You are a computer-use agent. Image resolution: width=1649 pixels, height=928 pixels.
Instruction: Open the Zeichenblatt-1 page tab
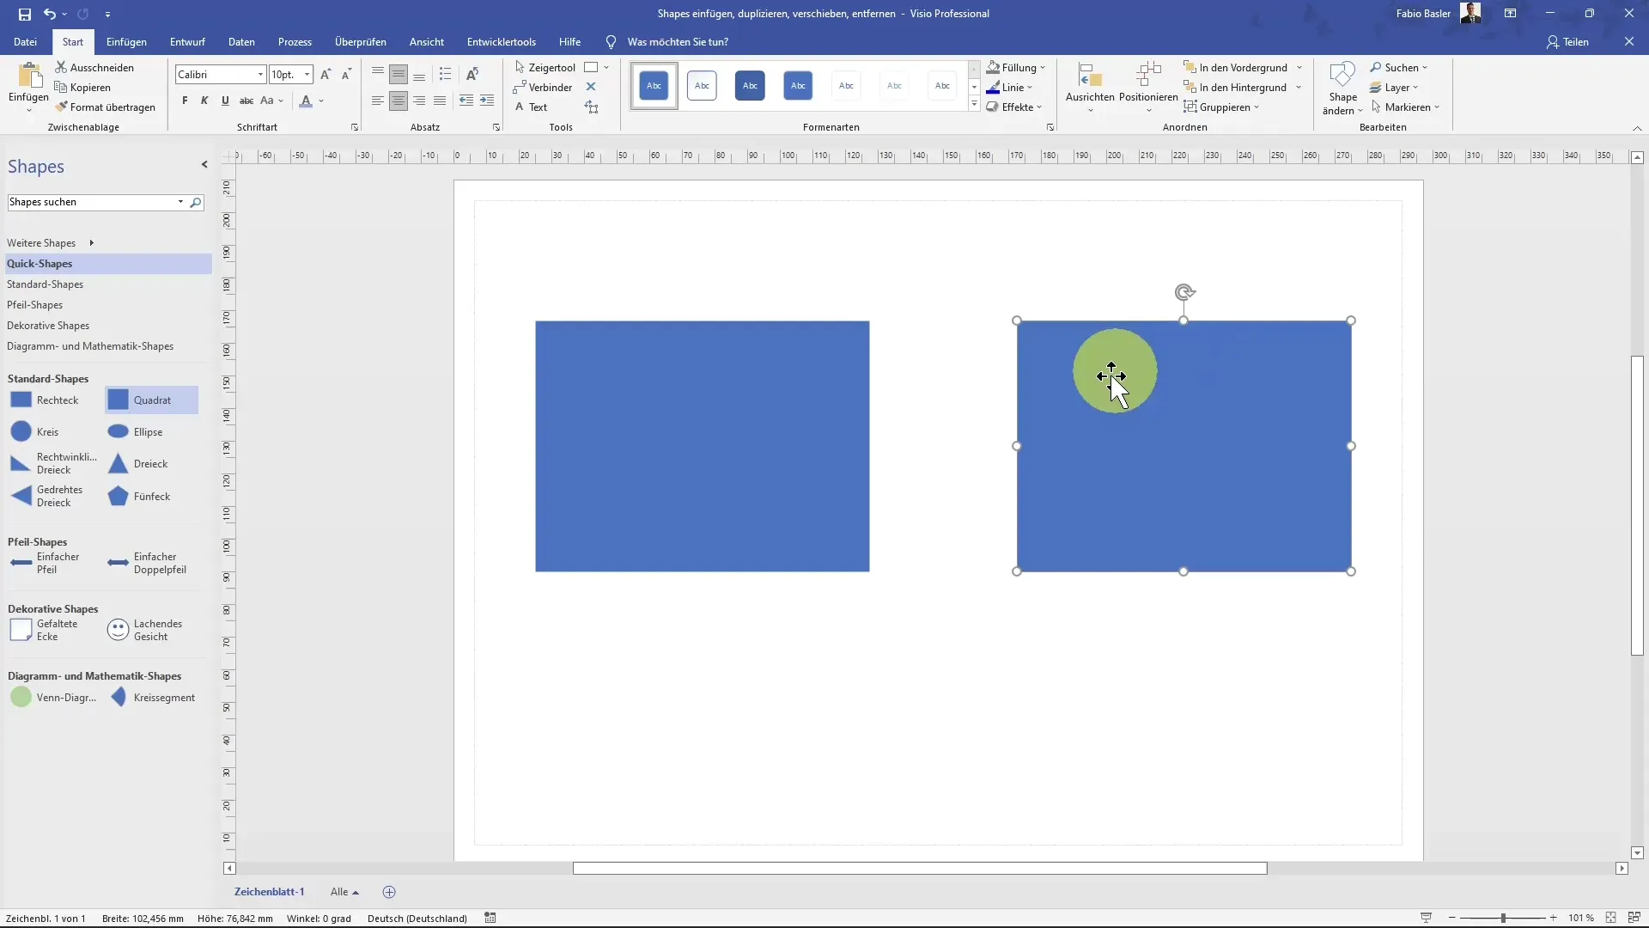point(269,892)
